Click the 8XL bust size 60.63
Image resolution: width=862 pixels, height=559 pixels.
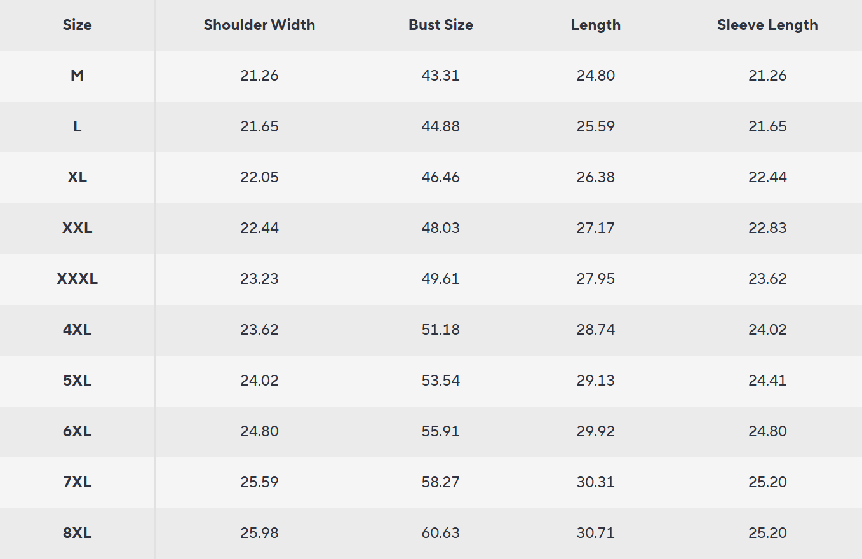pyautogui.click(x=440, y=533)
